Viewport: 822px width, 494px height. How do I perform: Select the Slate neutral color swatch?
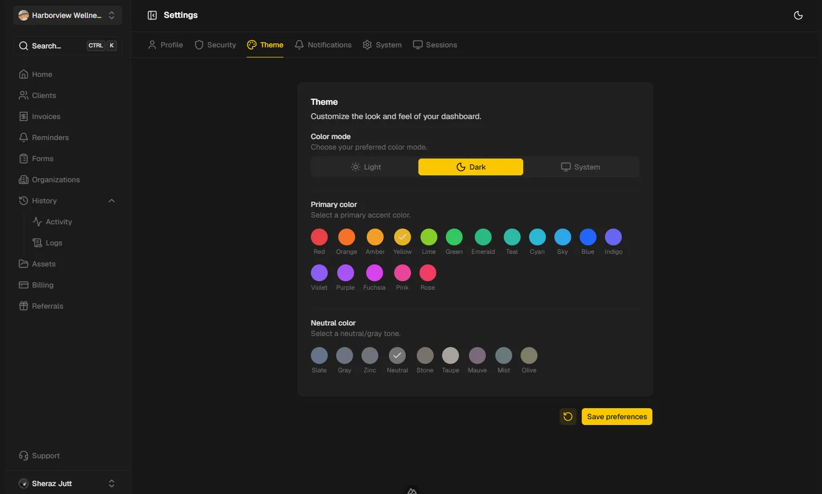(x=319, y=355)
